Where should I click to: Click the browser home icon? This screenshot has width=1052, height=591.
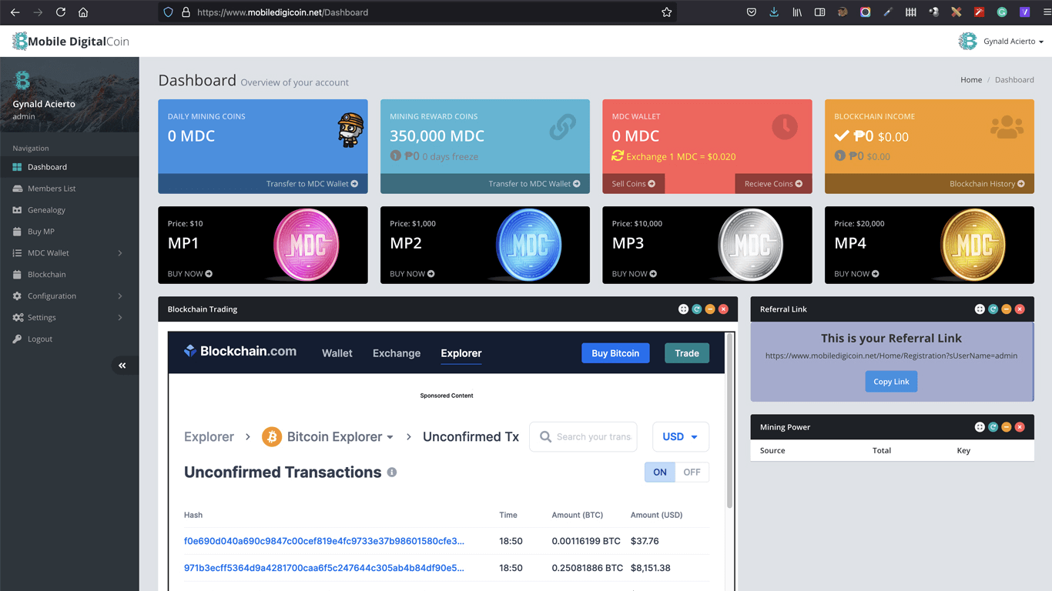click(x=83, y=12)
